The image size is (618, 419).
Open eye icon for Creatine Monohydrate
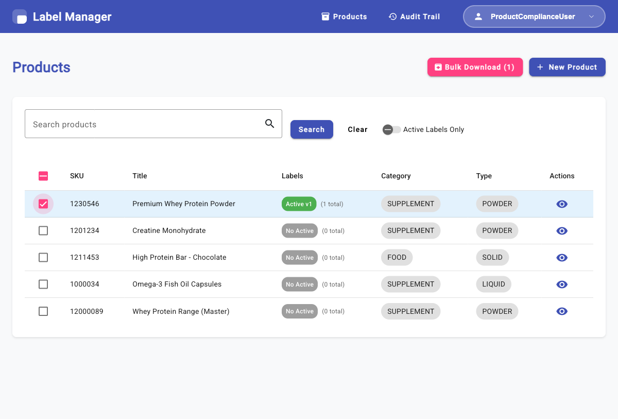pos(562,231)
